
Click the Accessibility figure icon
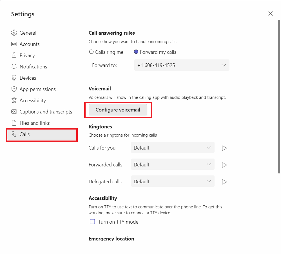point(14,100)
